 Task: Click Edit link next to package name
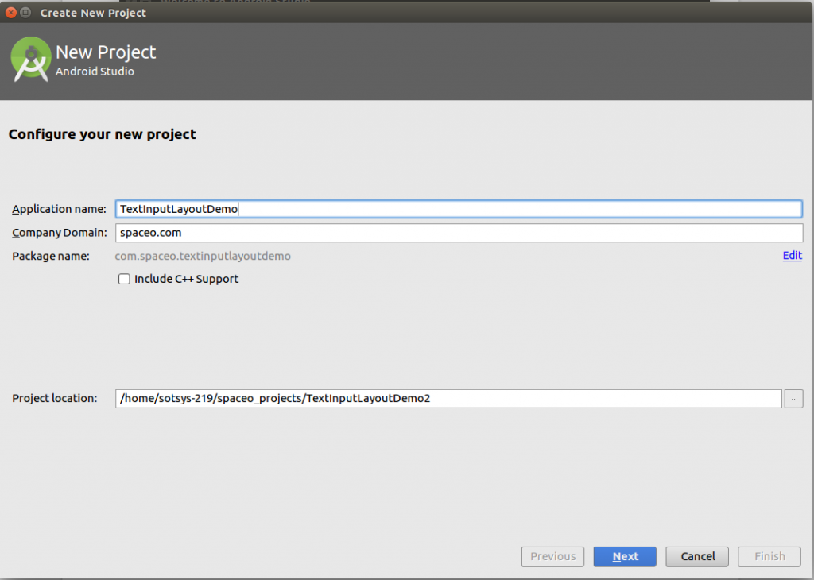[793, 255]
